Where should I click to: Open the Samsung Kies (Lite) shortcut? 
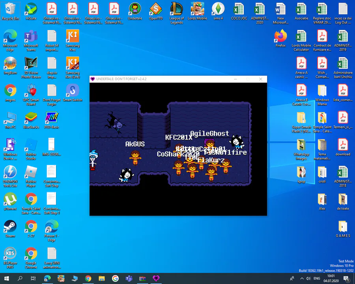click(x=73, y=67)
